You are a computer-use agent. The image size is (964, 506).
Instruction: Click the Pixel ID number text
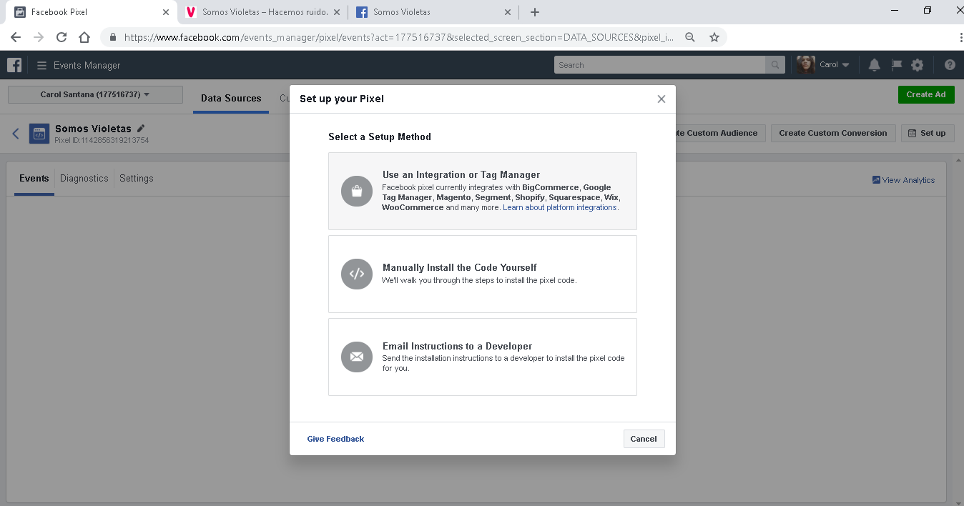[102, 141]
